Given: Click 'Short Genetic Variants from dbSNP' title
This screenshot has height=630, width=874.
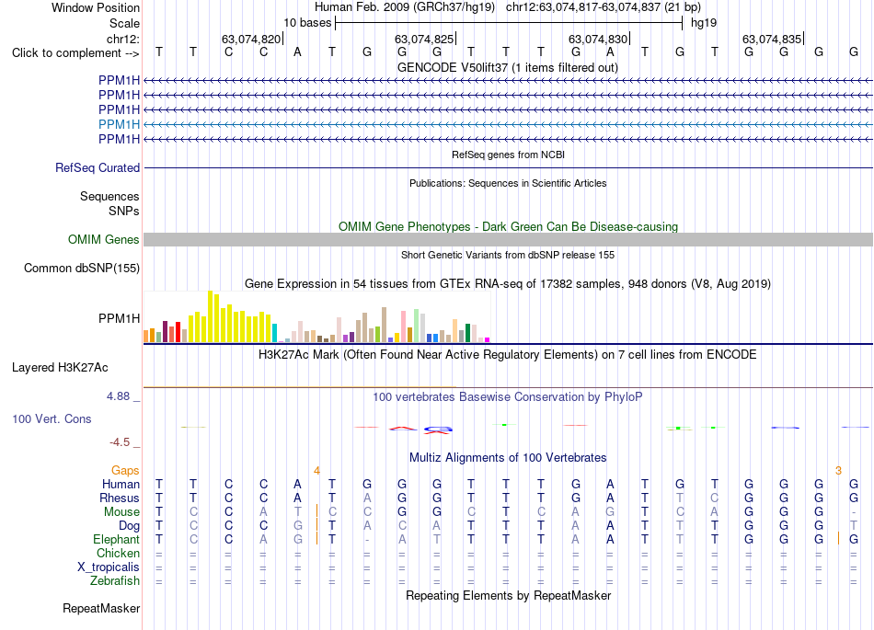Looking at the screenshot, I should 508,255.
